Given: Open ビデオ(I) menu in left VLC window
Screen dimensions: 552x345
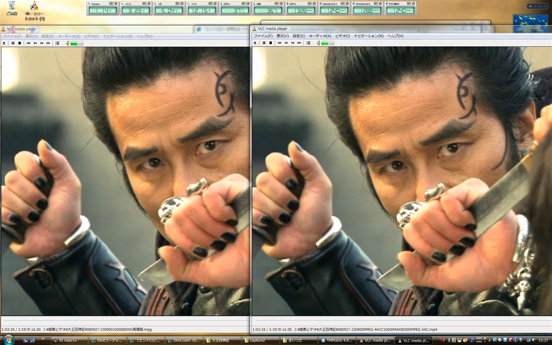Looking at the screenshot, I should (x=92, y=36).
